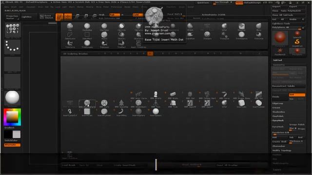Screen dimensions: 312x175
Task: Open the Document menu
Action: click(31, 7)
